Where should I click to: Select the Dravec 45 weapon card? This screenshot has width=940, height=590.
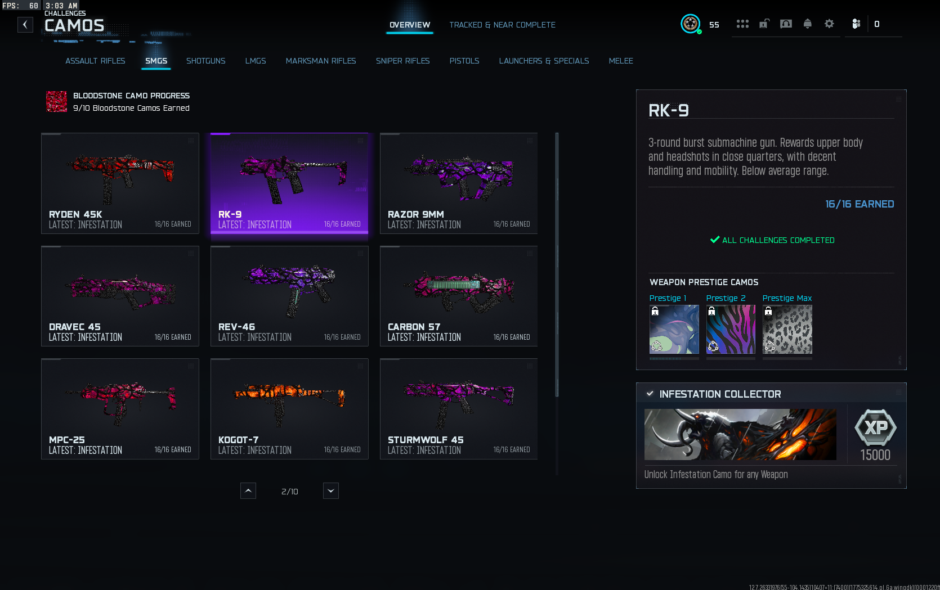pyautogui.click(x=120, y=296)
